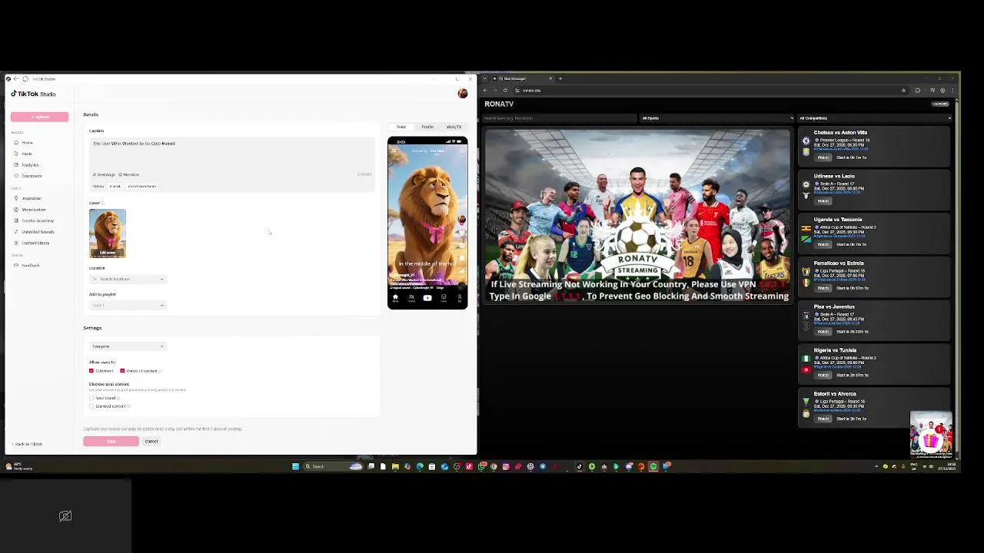984x553 pixels.
Task: Bookmark the page with the star icon
Action: (x=903, y=91)
